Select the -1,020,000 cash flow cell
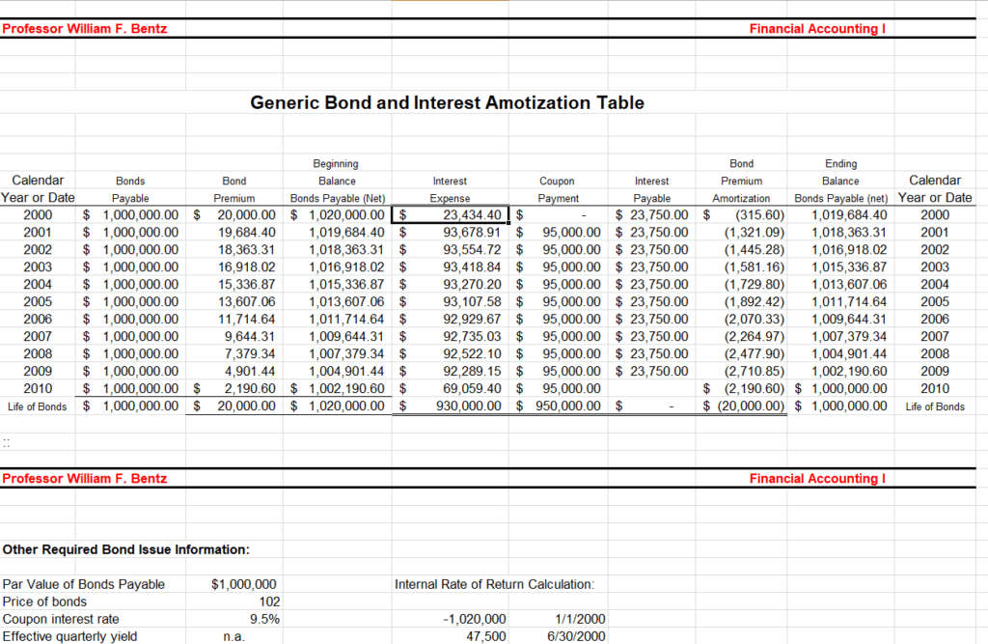Viewport: 988px width, 644px height. (450, 620)
